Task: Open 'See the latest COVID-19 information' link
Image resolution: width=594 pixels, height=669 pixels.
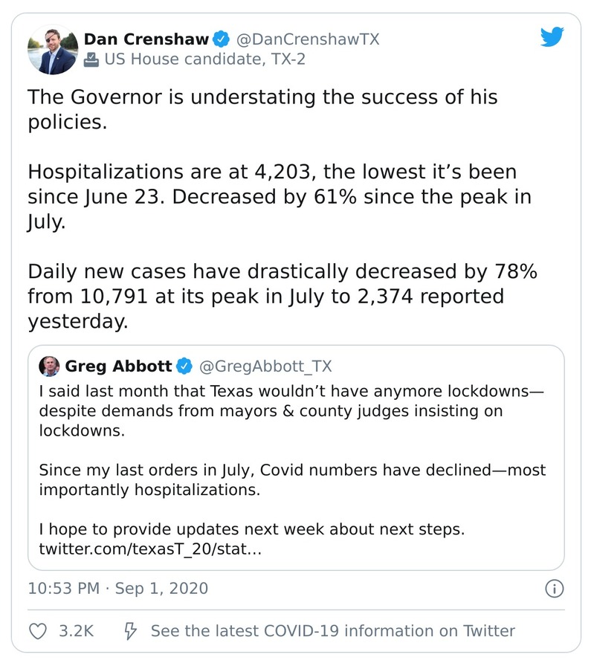Action: (x=332, y=631)
